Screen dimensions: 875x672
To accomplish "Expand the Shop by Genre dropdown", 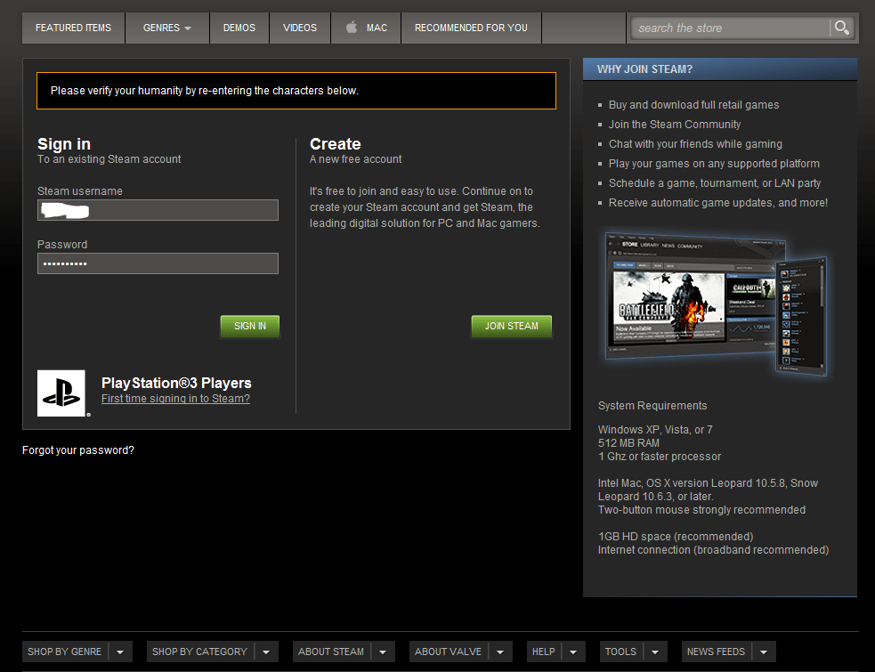I will [122, 651].
